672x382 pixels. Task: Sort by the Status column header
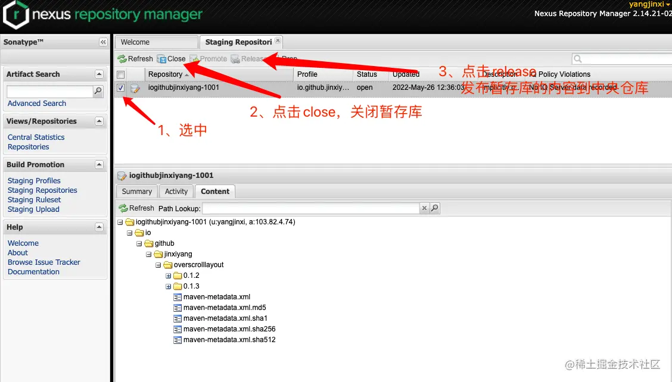pyautogui.click(x=371, y=74)
